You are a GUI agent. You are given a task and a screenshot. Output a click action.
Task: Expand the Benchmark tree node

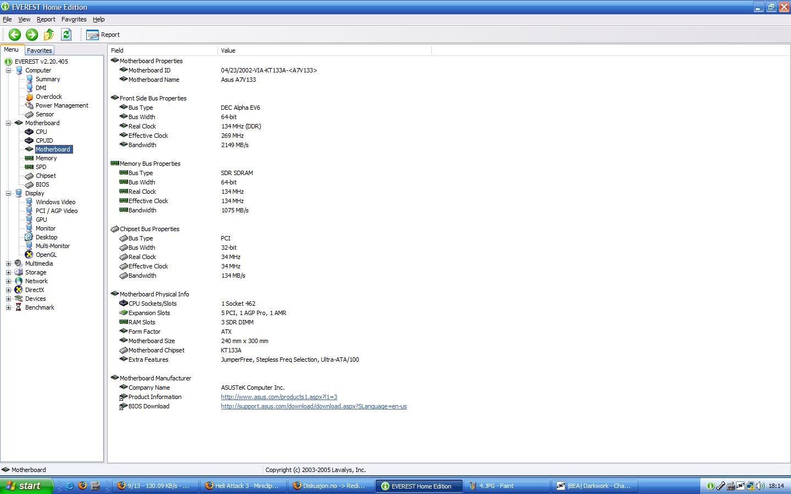[9, 307]
